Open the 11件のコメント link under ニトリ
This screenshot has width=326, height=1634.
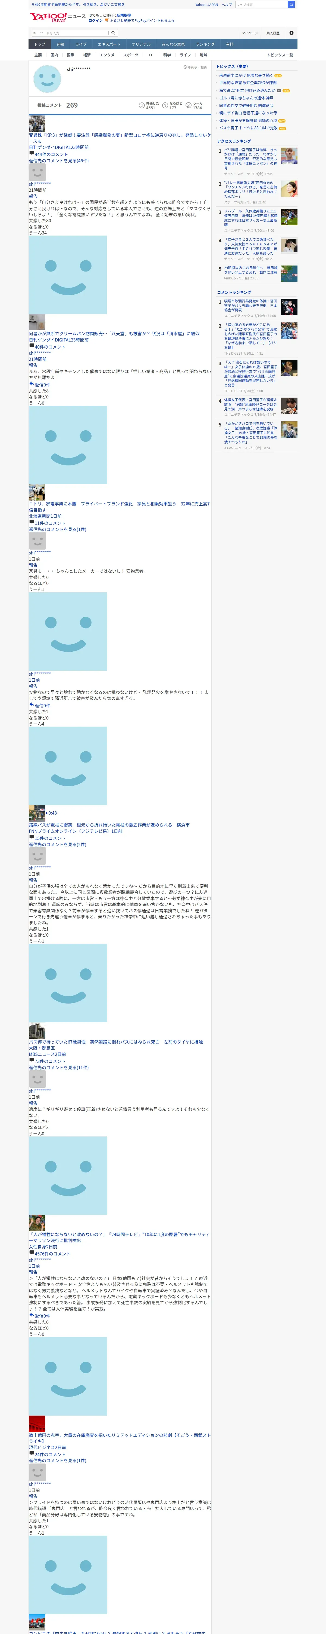coord(49,523)
